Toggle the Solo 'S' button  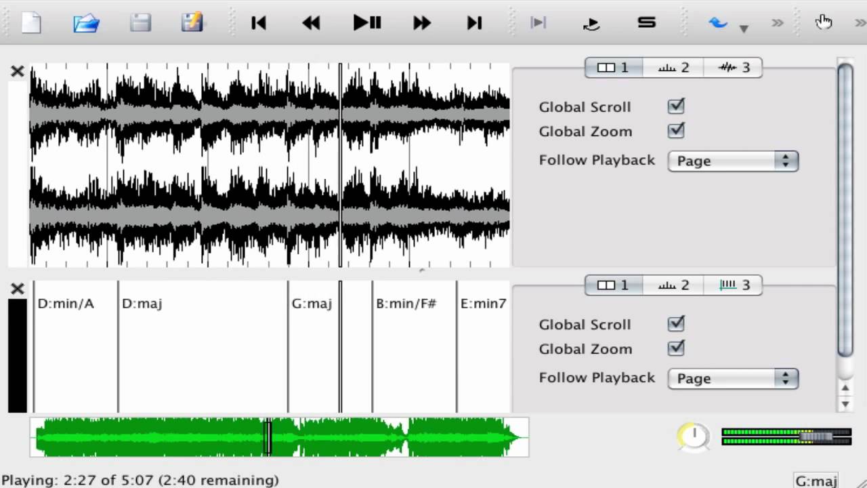647,22
